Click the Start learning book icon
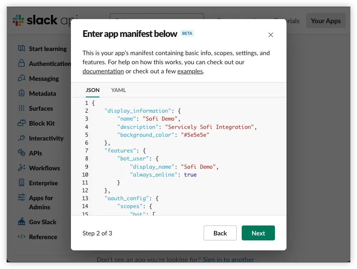This screenshot has height=269, width=357. pyautogui.click(x=22, y=48)
